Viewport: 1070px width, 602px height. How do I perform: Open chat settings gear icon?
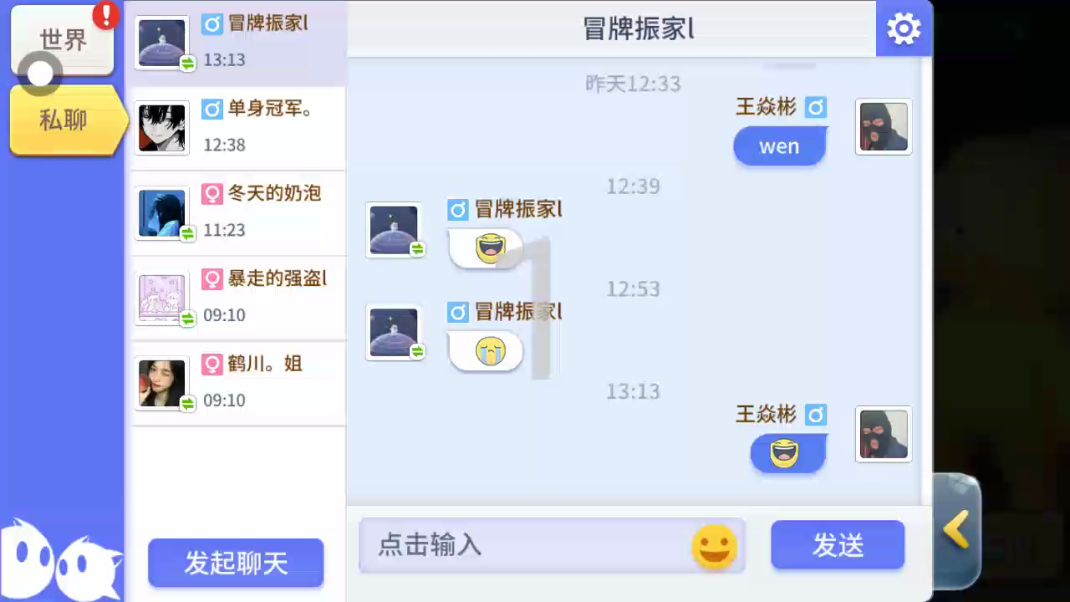tap(904, 28)
